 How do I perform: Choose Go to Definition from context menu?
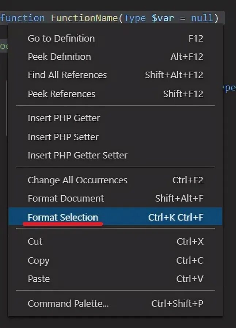pyautogui.click(x=61, y=38)
